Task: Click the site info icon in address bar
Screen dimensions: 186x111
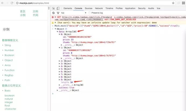Action: 17,3
